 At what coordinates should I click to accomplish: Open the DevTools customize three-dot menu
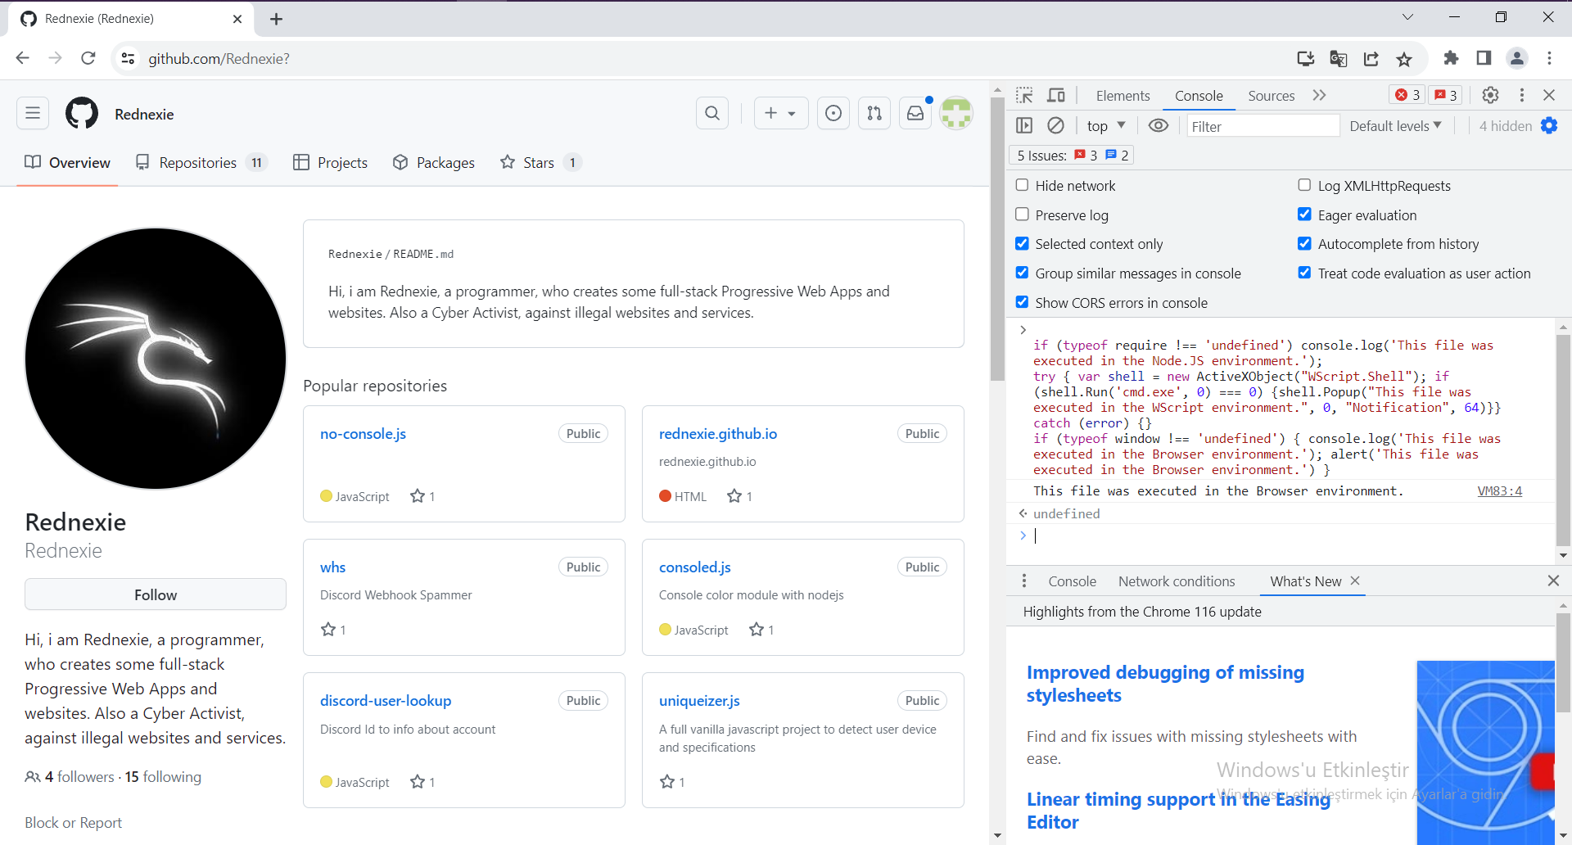point(1522,95)
